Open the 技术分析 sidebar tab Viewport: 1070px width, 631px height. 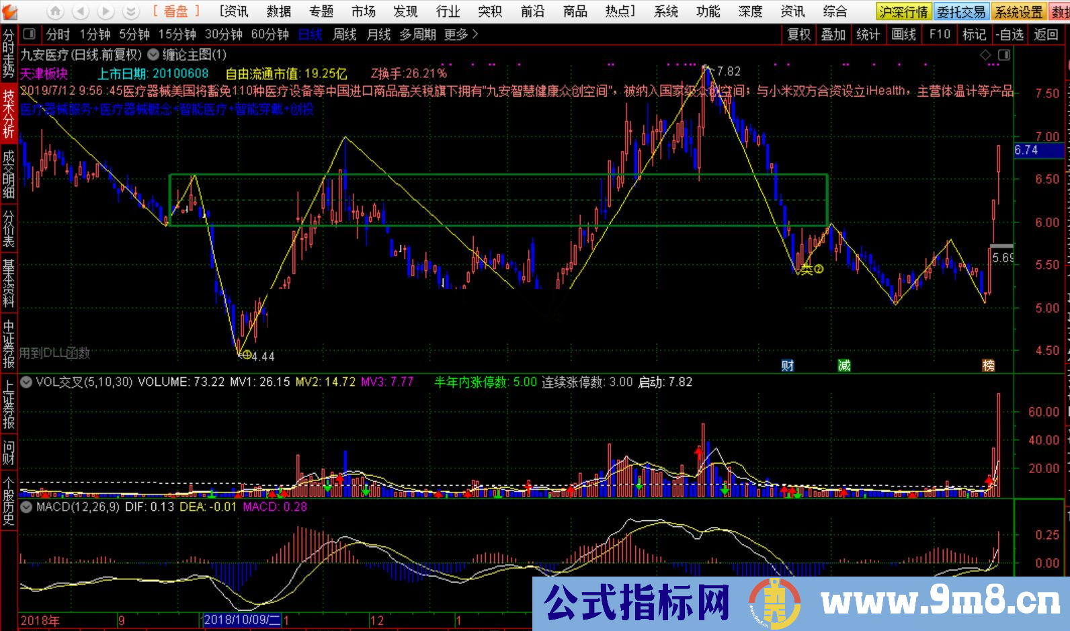coord(8,114)
